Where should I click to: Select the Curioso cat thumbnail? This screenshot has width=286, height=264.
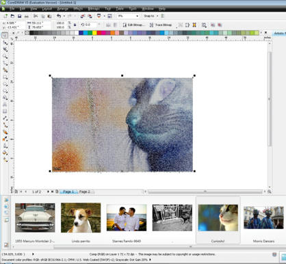[x=218, y=217]
